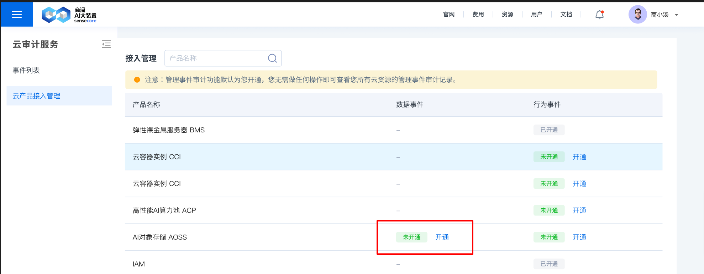Open the 官网 top menu item
The height and width of the screenshot is (274, 704).
(x=449, y=15)
